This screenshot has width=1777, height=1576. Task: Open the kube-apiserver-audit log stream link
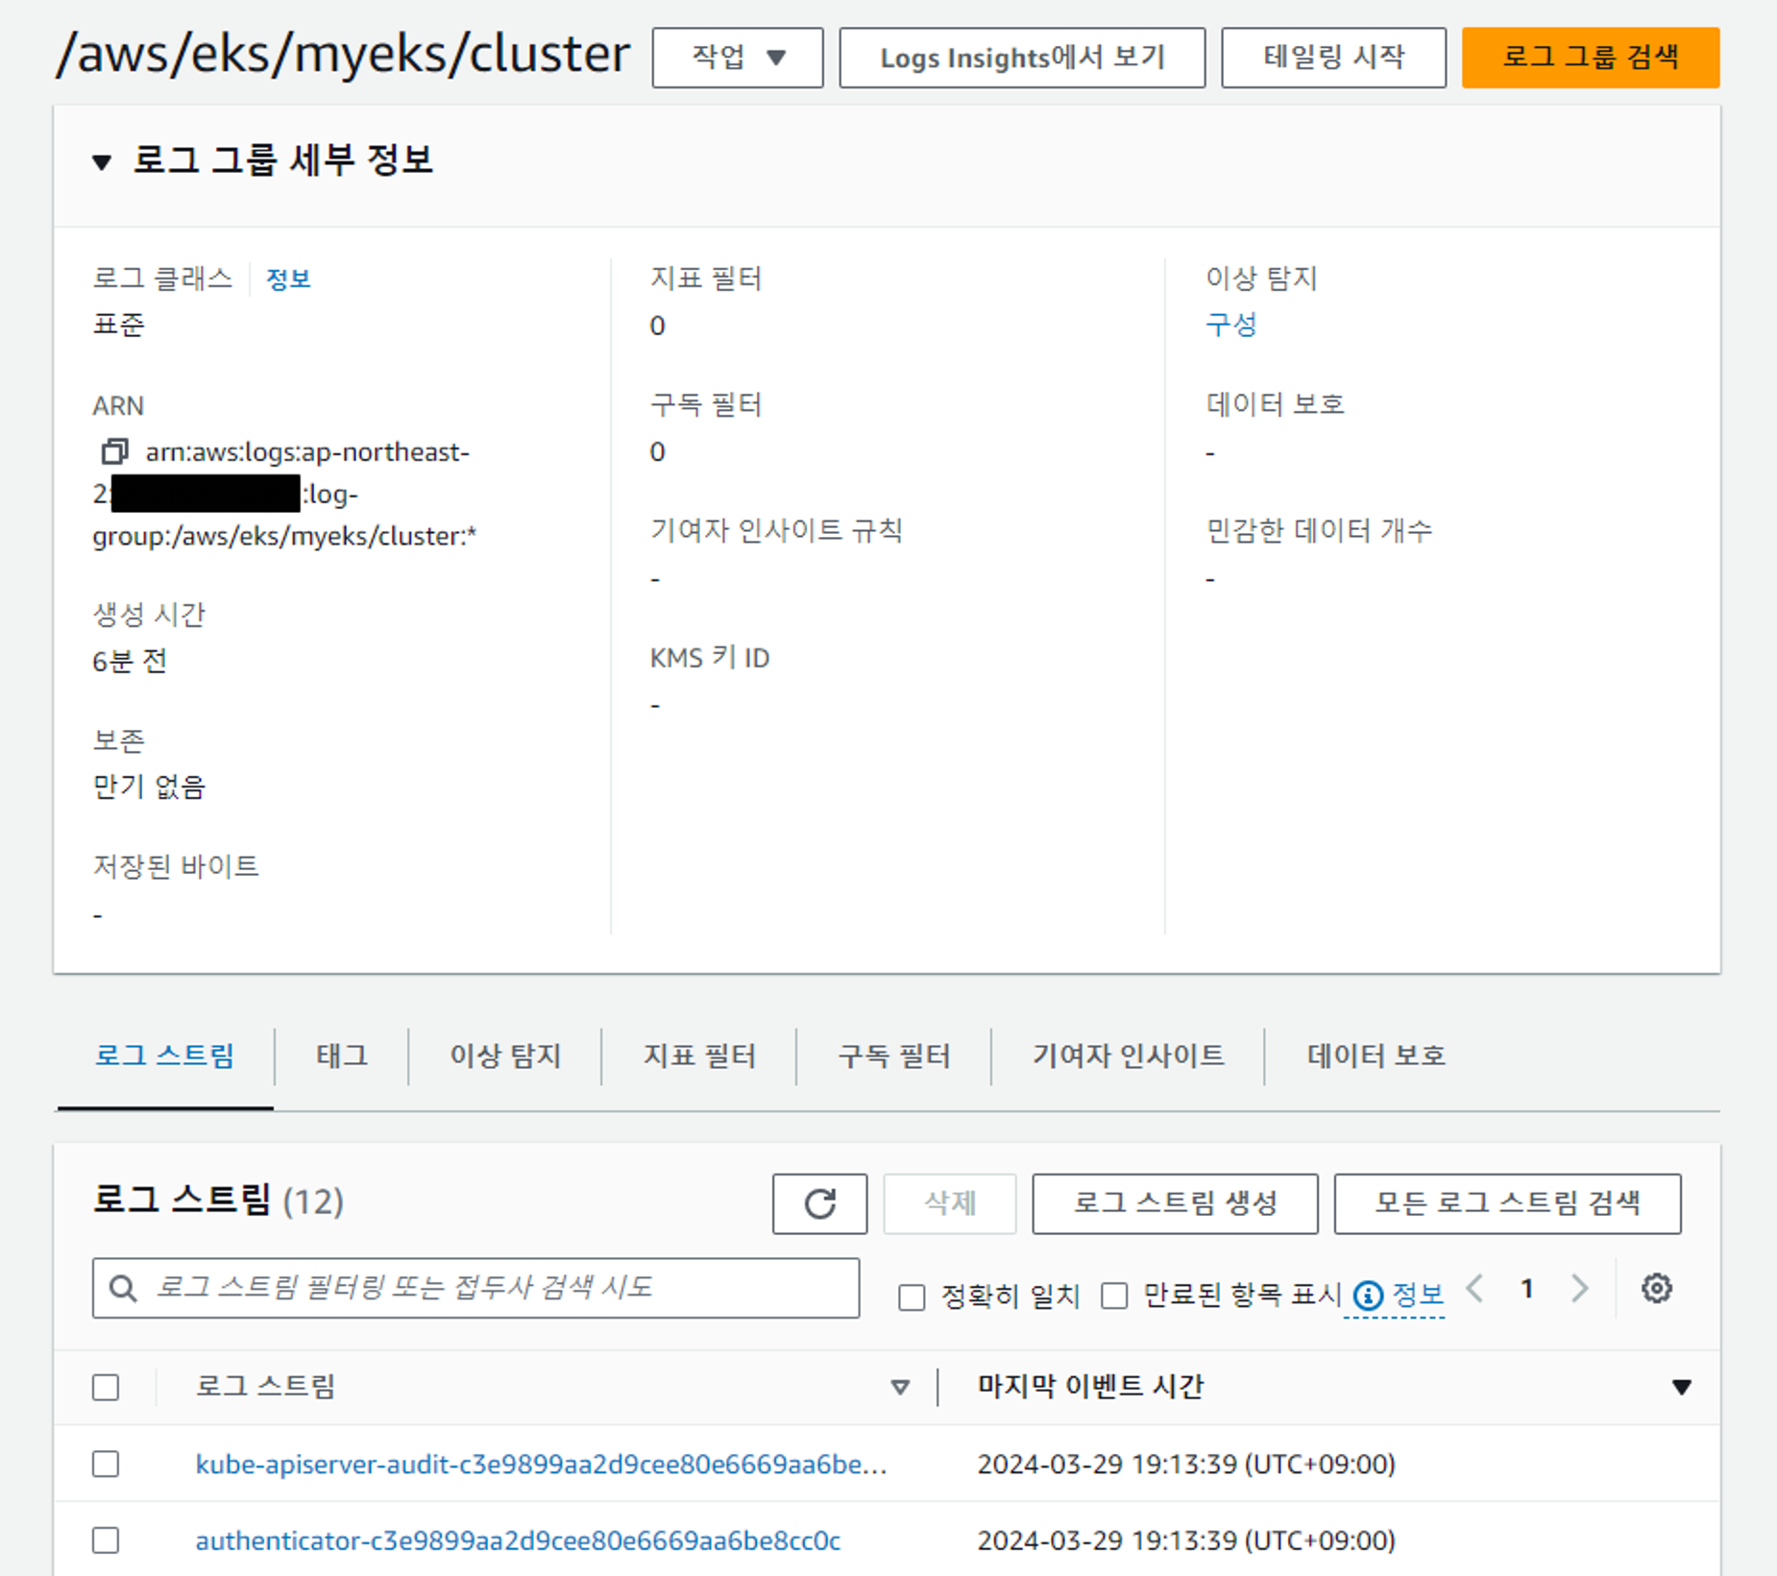[x=541, y=1464]
